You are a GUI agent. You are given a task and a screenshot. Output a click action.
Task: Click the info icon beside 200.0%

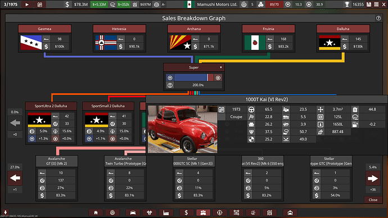pyautogui.click(x=170, y=85)
